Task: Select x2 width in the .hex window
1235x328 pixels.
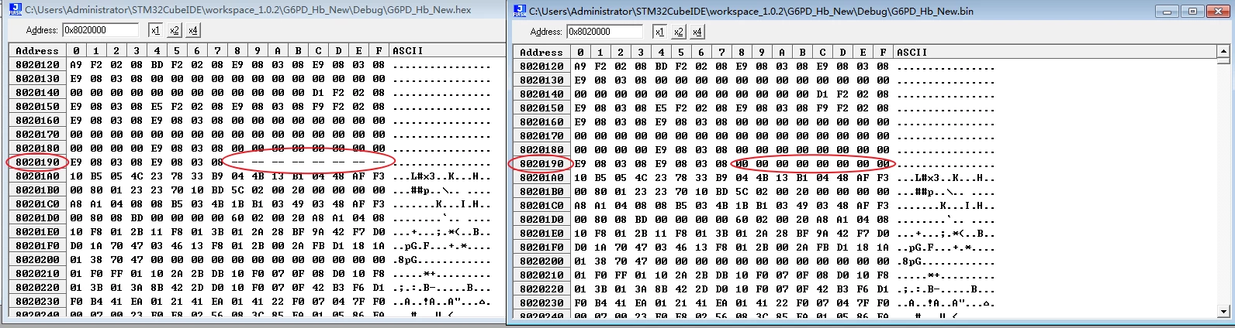Action: 174,30
